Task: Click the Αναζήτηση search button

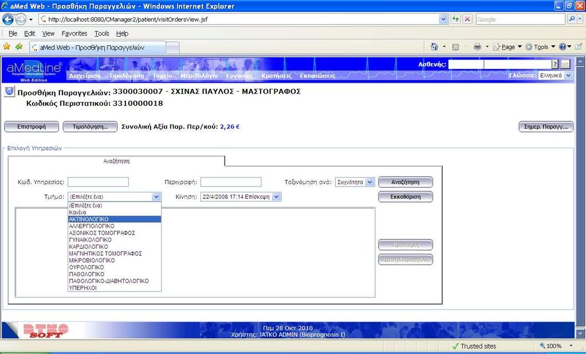Action: pos(406,182)
